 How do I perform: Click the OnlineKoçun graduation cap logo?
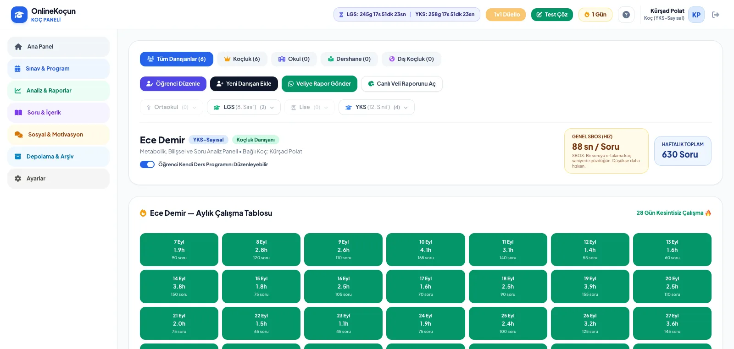[x=19, y=15]
